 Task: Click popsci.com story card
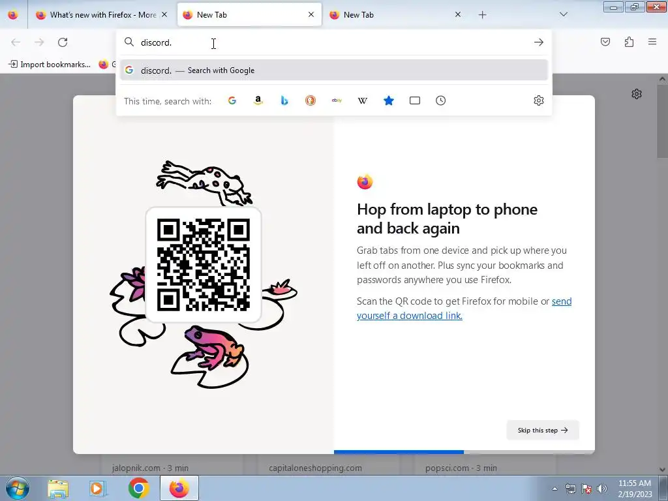click(x=485, y=465)
